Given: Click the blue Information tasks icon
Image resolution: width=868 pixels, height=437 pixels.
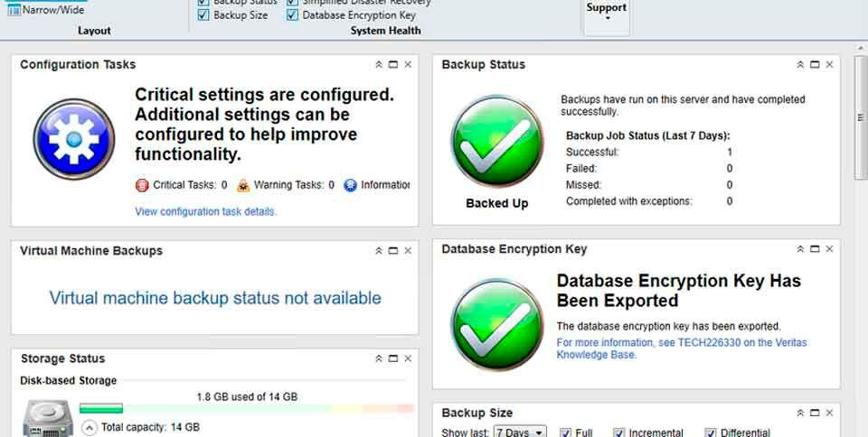Looking at the screenshot, I should pos(350,185).
